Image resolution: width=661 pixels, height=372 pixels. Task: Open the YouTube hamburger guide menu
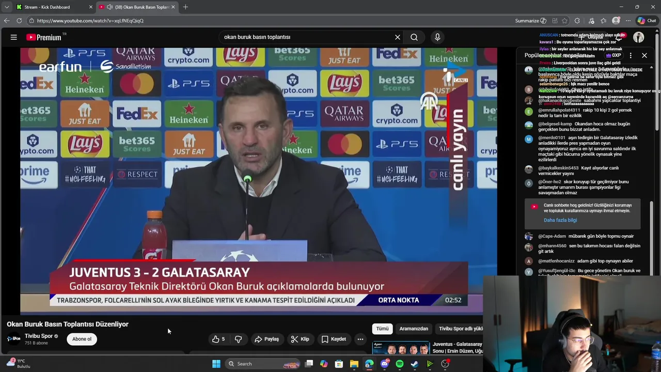[14, 37]
